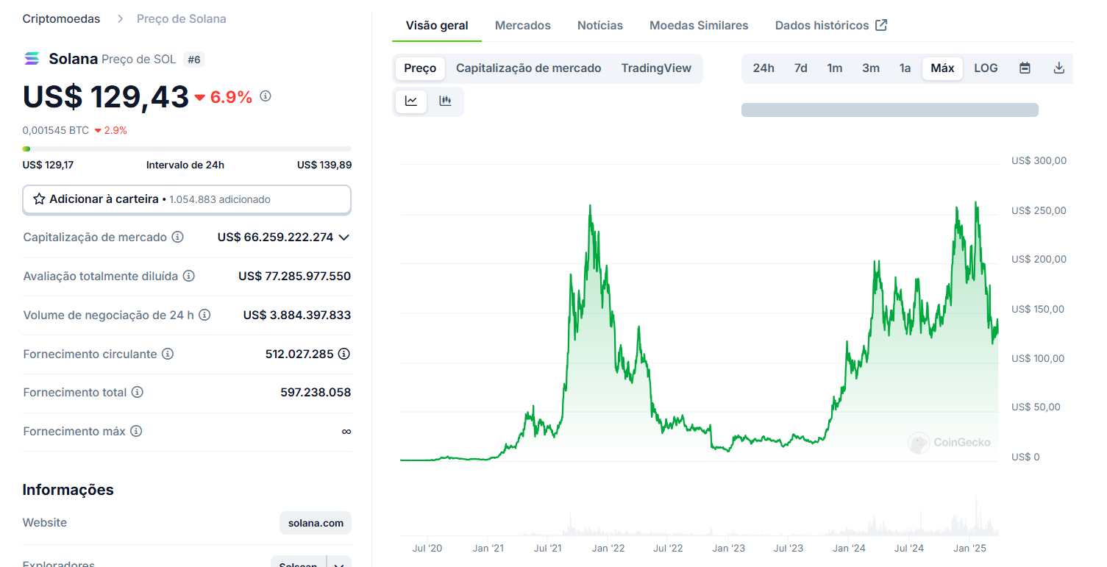Click US$ 77.285.977.550 value
This screenshot has width=1107, height=567.
pyautogui.click(x=294, y=277)
